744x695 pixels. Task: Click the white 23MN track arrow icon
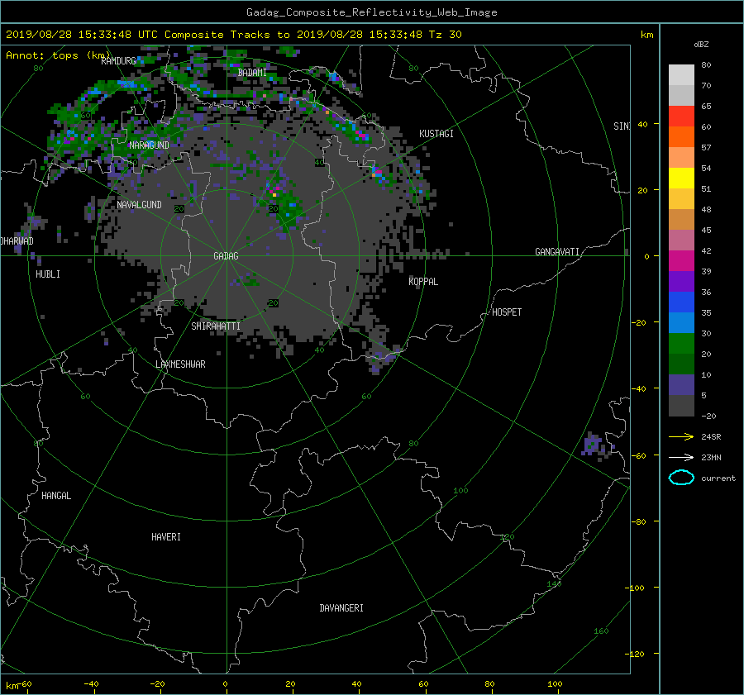(x=681, y=457)
